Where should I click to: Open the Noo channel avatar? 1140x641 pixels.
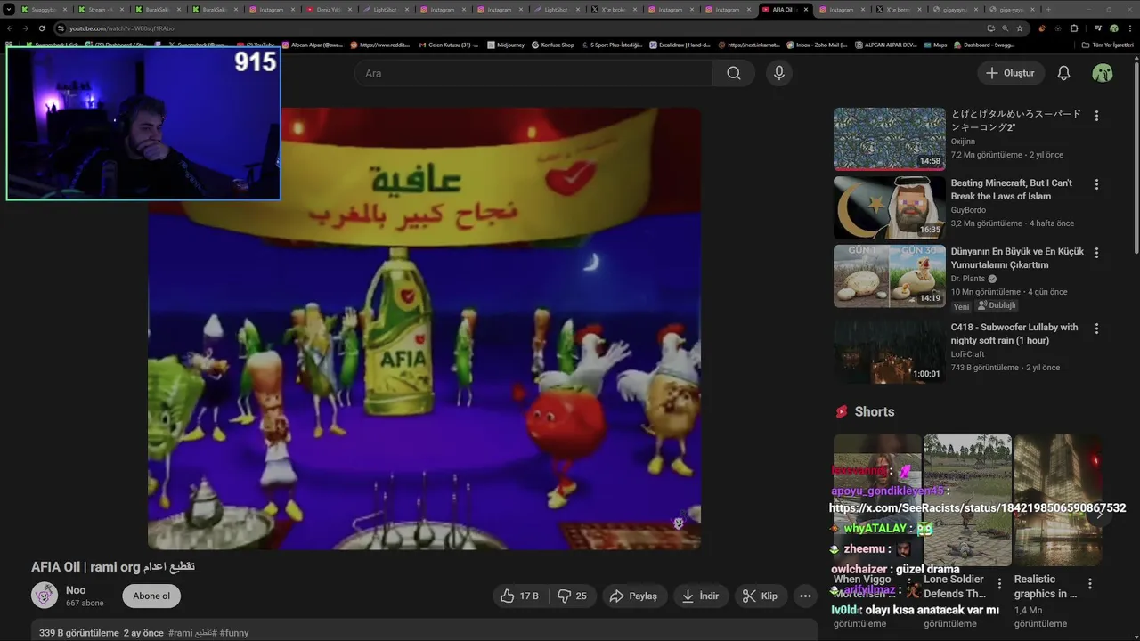[x=45, y=595]
